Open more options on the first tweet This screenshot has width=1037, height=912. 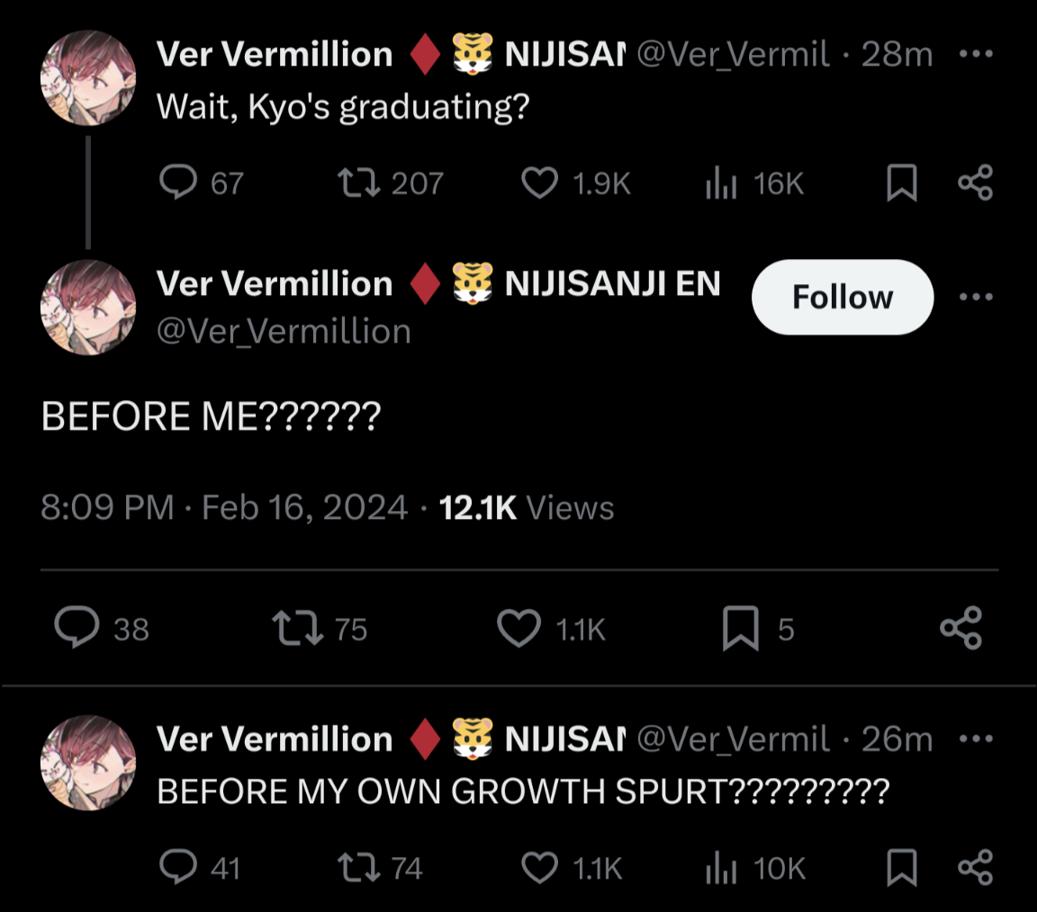(975, 54)
